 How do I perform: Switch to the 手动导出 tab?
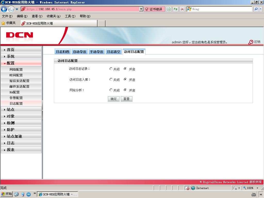tap(96, 52)
